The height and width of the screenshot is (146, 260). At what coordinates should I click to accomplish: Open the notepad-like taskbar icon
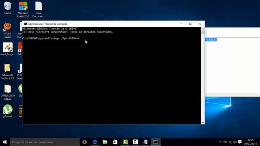point(145,142)
